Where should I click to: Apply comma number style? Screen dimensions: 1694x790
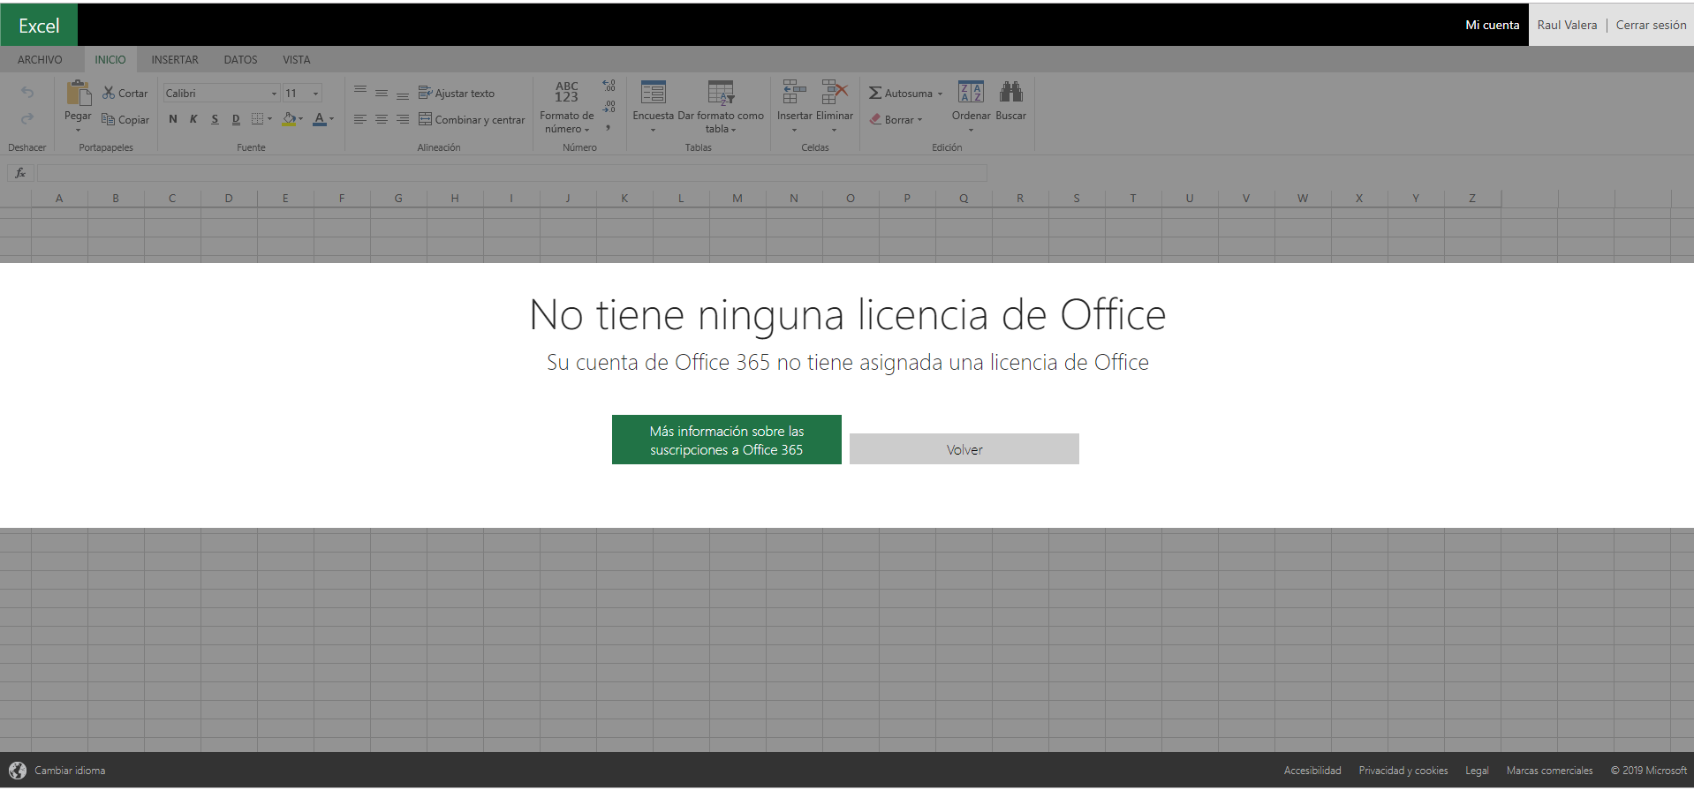[x=609, y=128]
